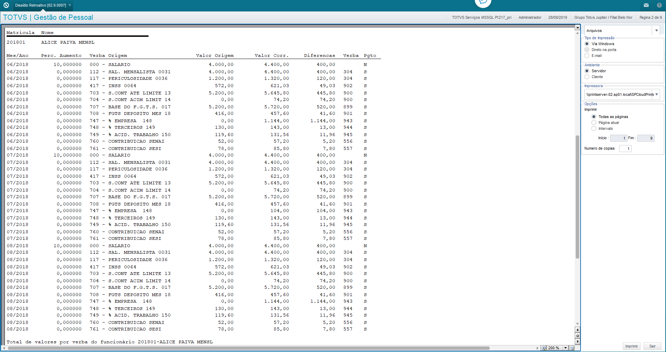This screenshot has height=352, width=666.
Task: Click the vertical scrollbar thumb of report
Action: (x=578, y=197)
